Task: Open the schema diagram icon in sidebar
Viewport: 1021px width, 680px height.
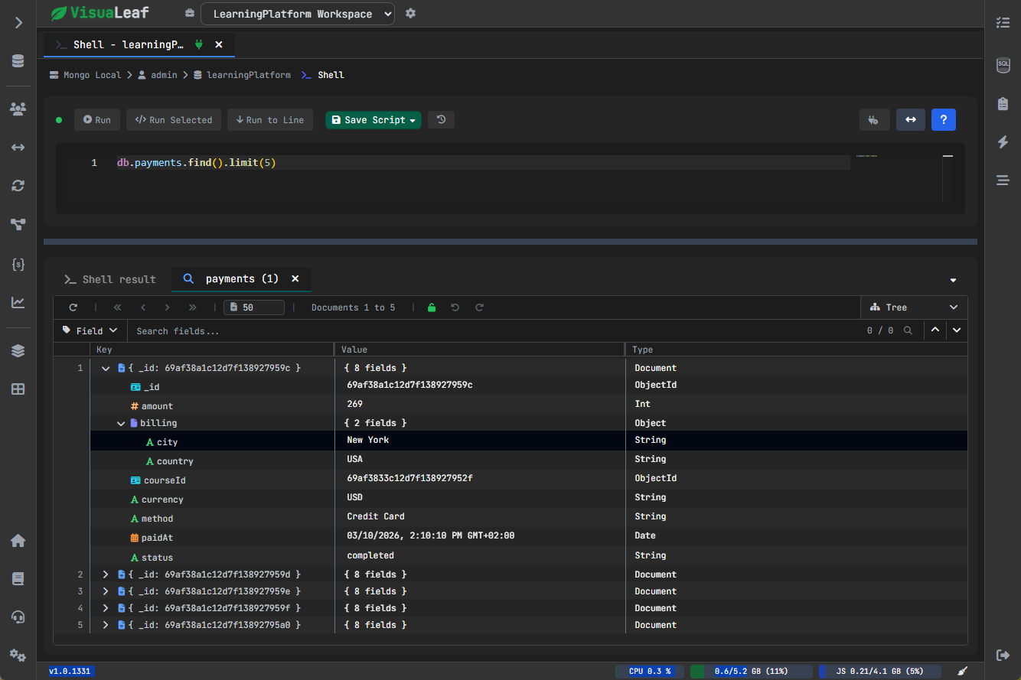Action: click(x=18, y=224)
